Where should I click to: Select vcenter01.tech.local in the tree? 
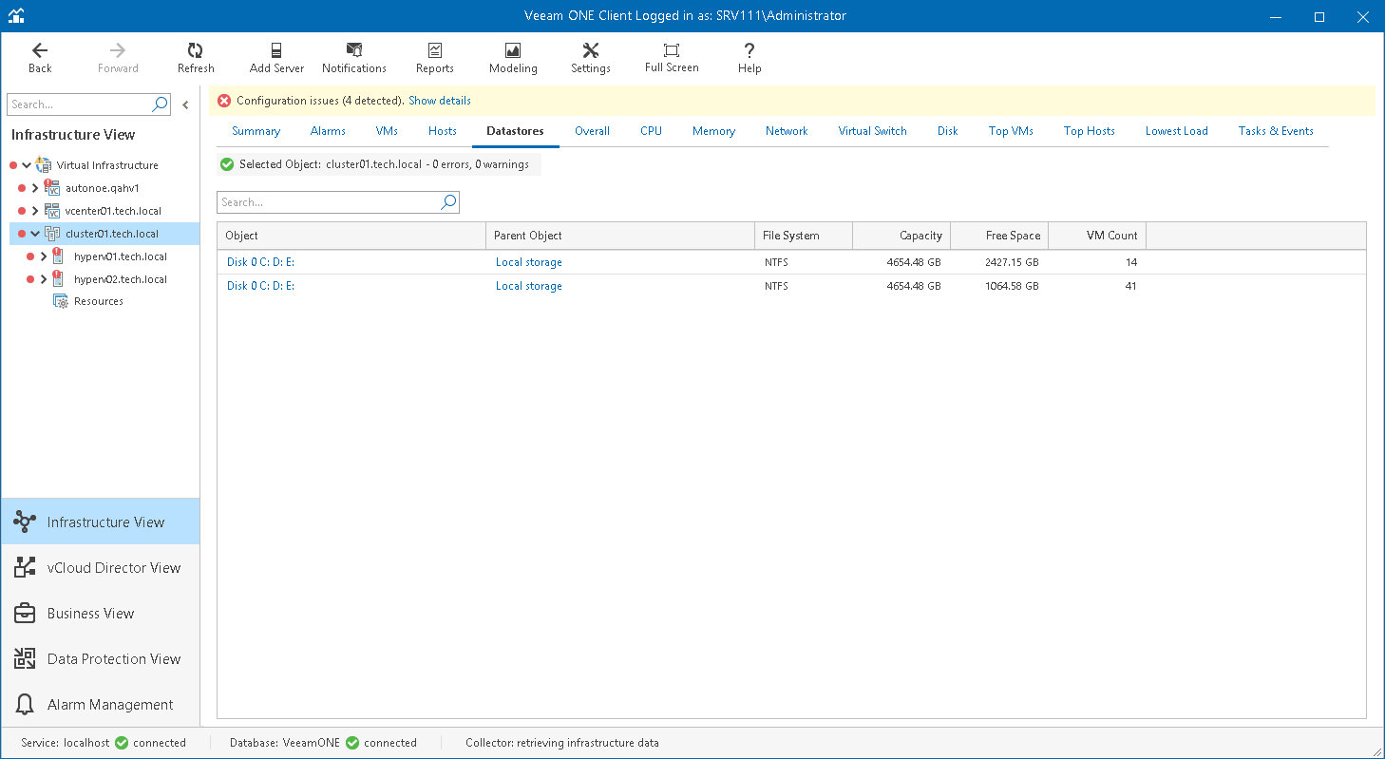coord(113,211)
